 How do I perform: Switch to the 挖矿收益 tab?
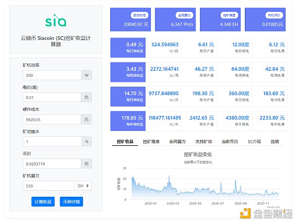(125, 142)
